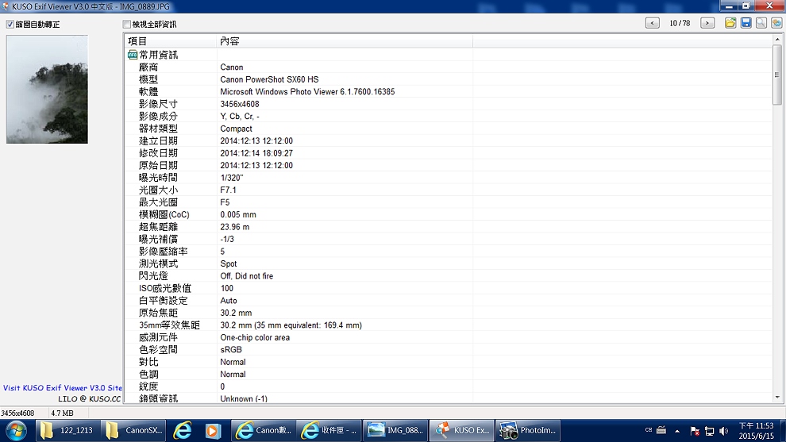Open the media player taskbar icon
The width and height of the screenshot is (786, 442).
[213, 430]
